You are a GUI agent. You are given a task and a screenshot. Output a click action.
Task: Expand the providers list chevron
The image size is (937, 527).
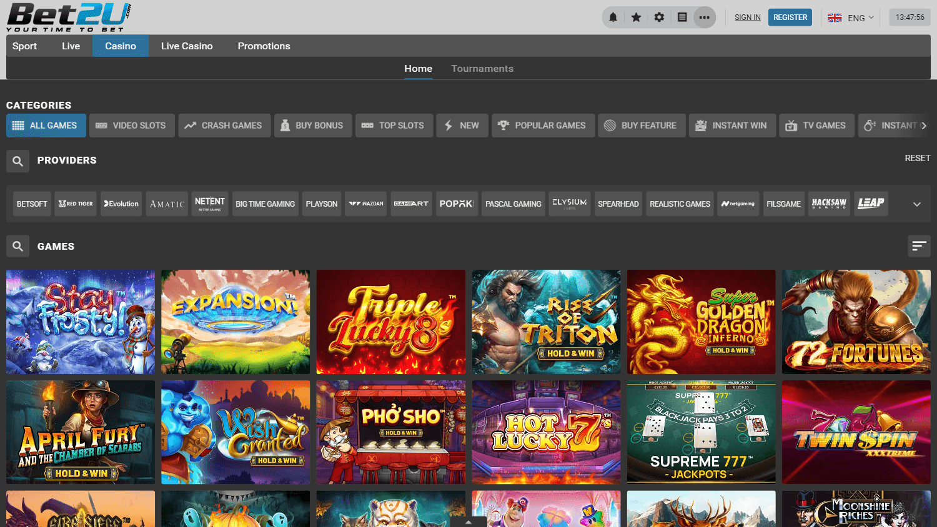916,204
